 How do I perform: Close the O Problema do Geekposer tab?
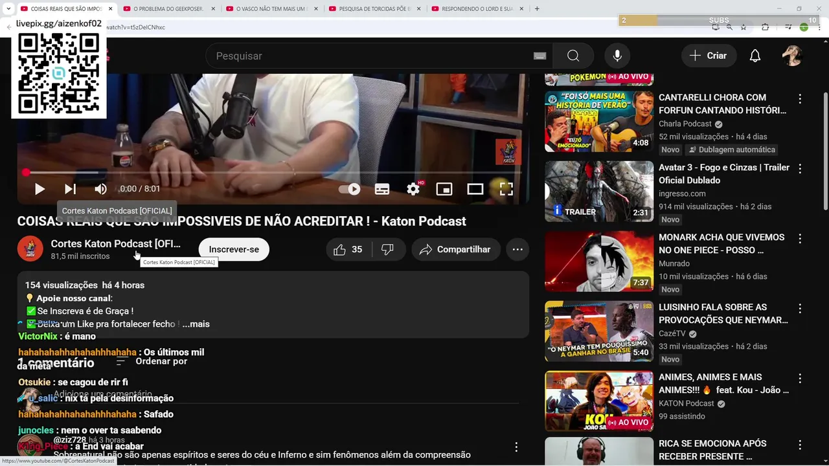pyautogui.click(x=213, y=9)
